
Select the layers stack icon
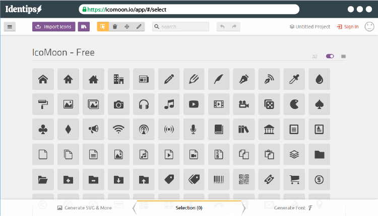[294, 154]
